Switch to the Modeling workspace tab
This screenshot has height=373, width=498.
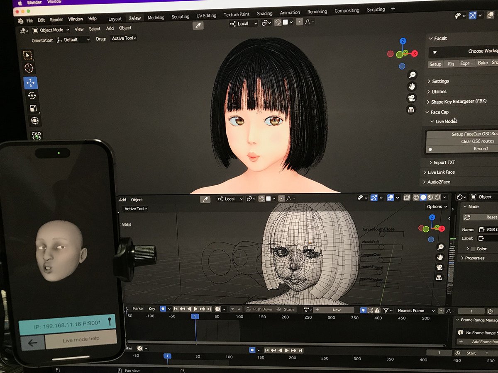(x=156, y=17)
